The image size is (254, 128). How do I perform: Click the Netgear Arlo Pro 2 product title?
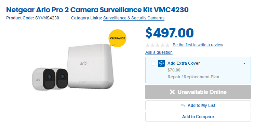(x=97, y=10)
